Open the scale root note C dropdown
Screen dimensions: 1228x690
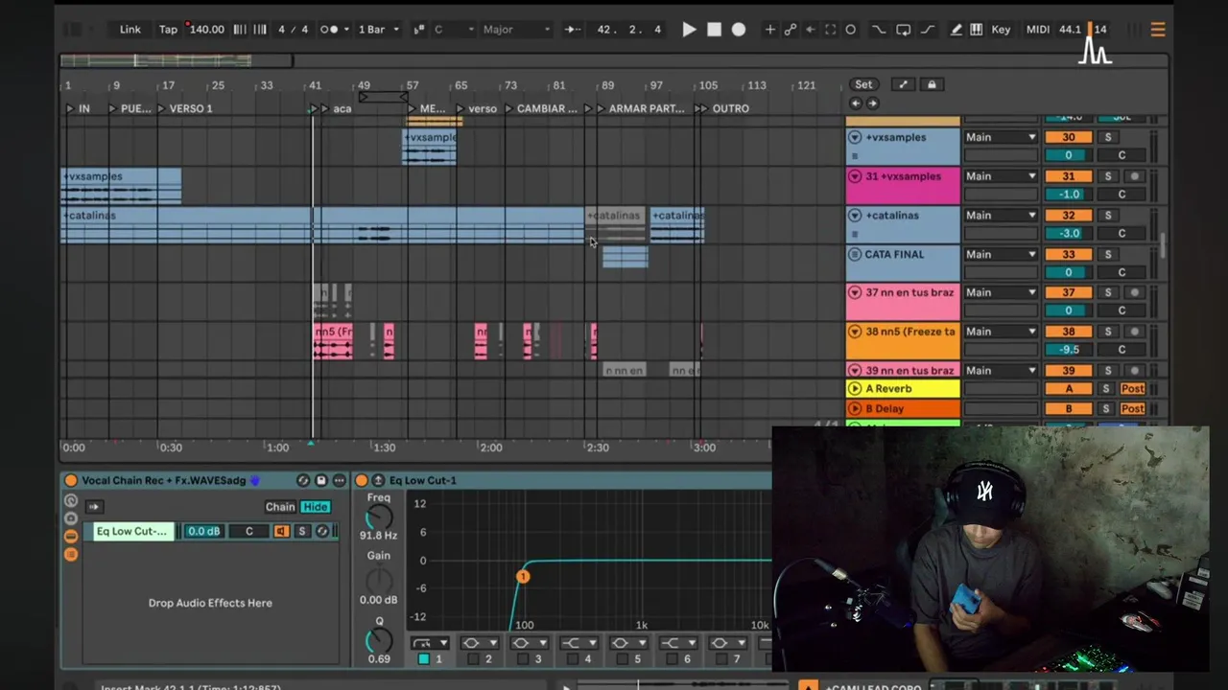pyautogui.click(x=453, y=30)
